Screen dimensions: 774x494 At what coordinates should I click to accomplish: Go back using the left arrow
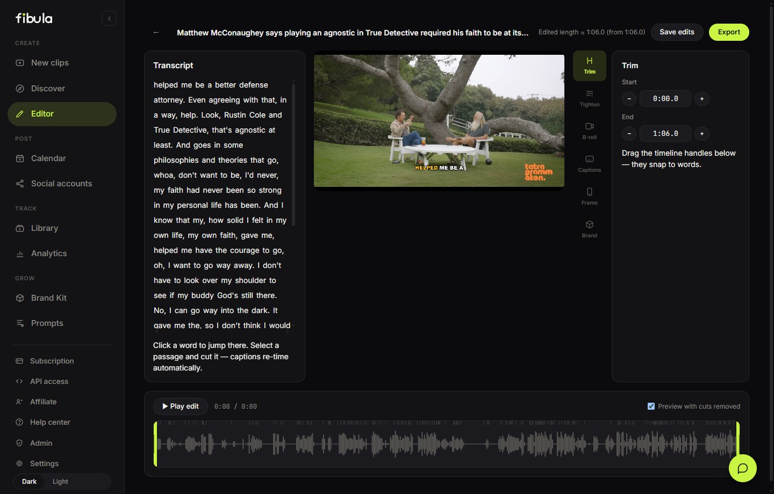click(156, 32)
